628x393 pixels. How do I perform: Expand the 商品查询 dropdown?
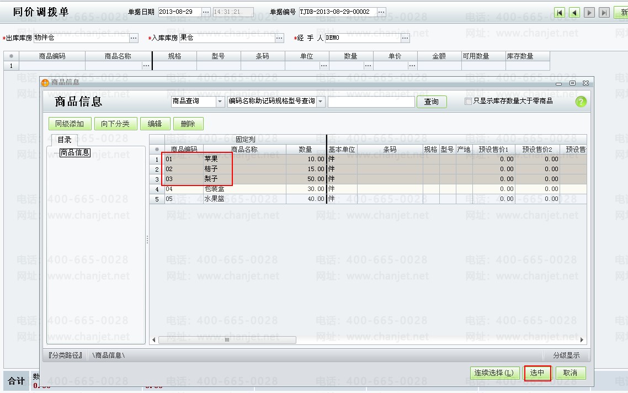[x=220, y=102]
